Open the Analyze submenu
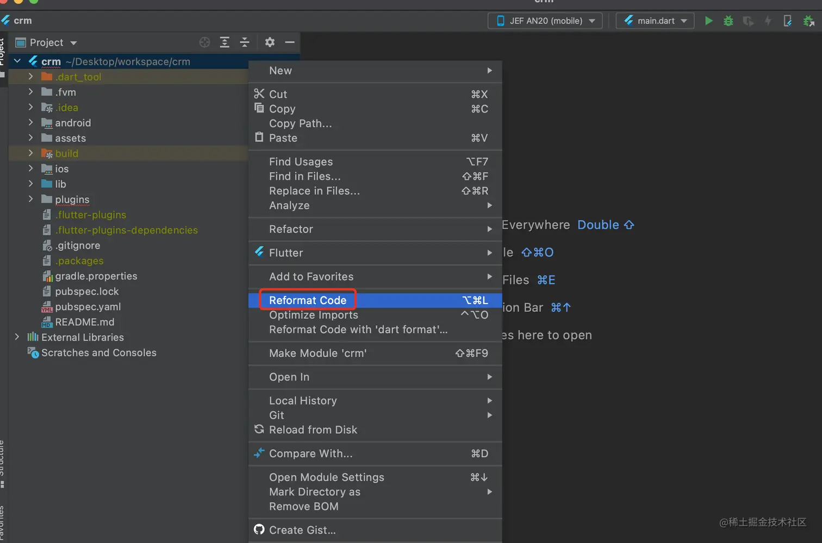This screenshot has height=543, width=822. click(x=375, y=206)
